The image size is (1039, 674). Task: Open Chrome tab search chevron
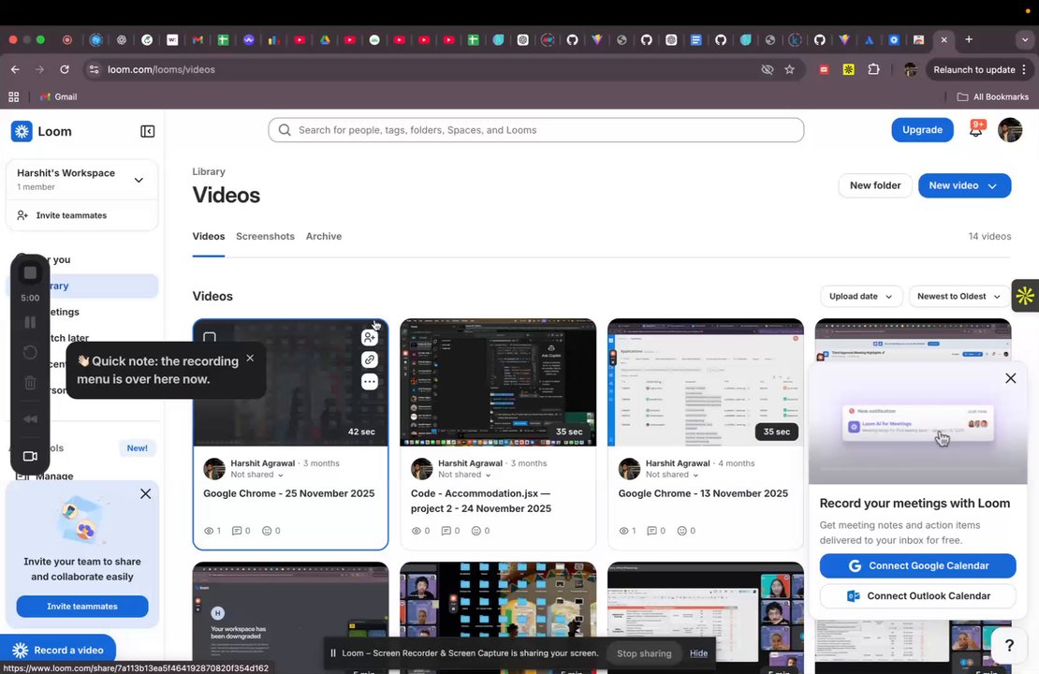coord(1024,39)
